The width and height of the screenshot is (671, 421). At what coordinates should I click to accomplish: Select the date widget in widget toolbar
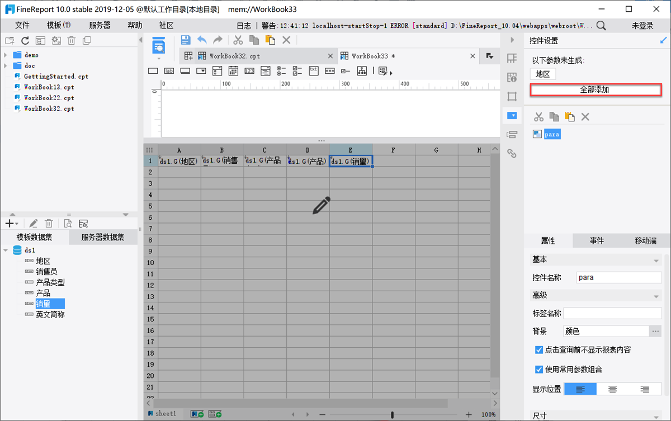point(233,71)
